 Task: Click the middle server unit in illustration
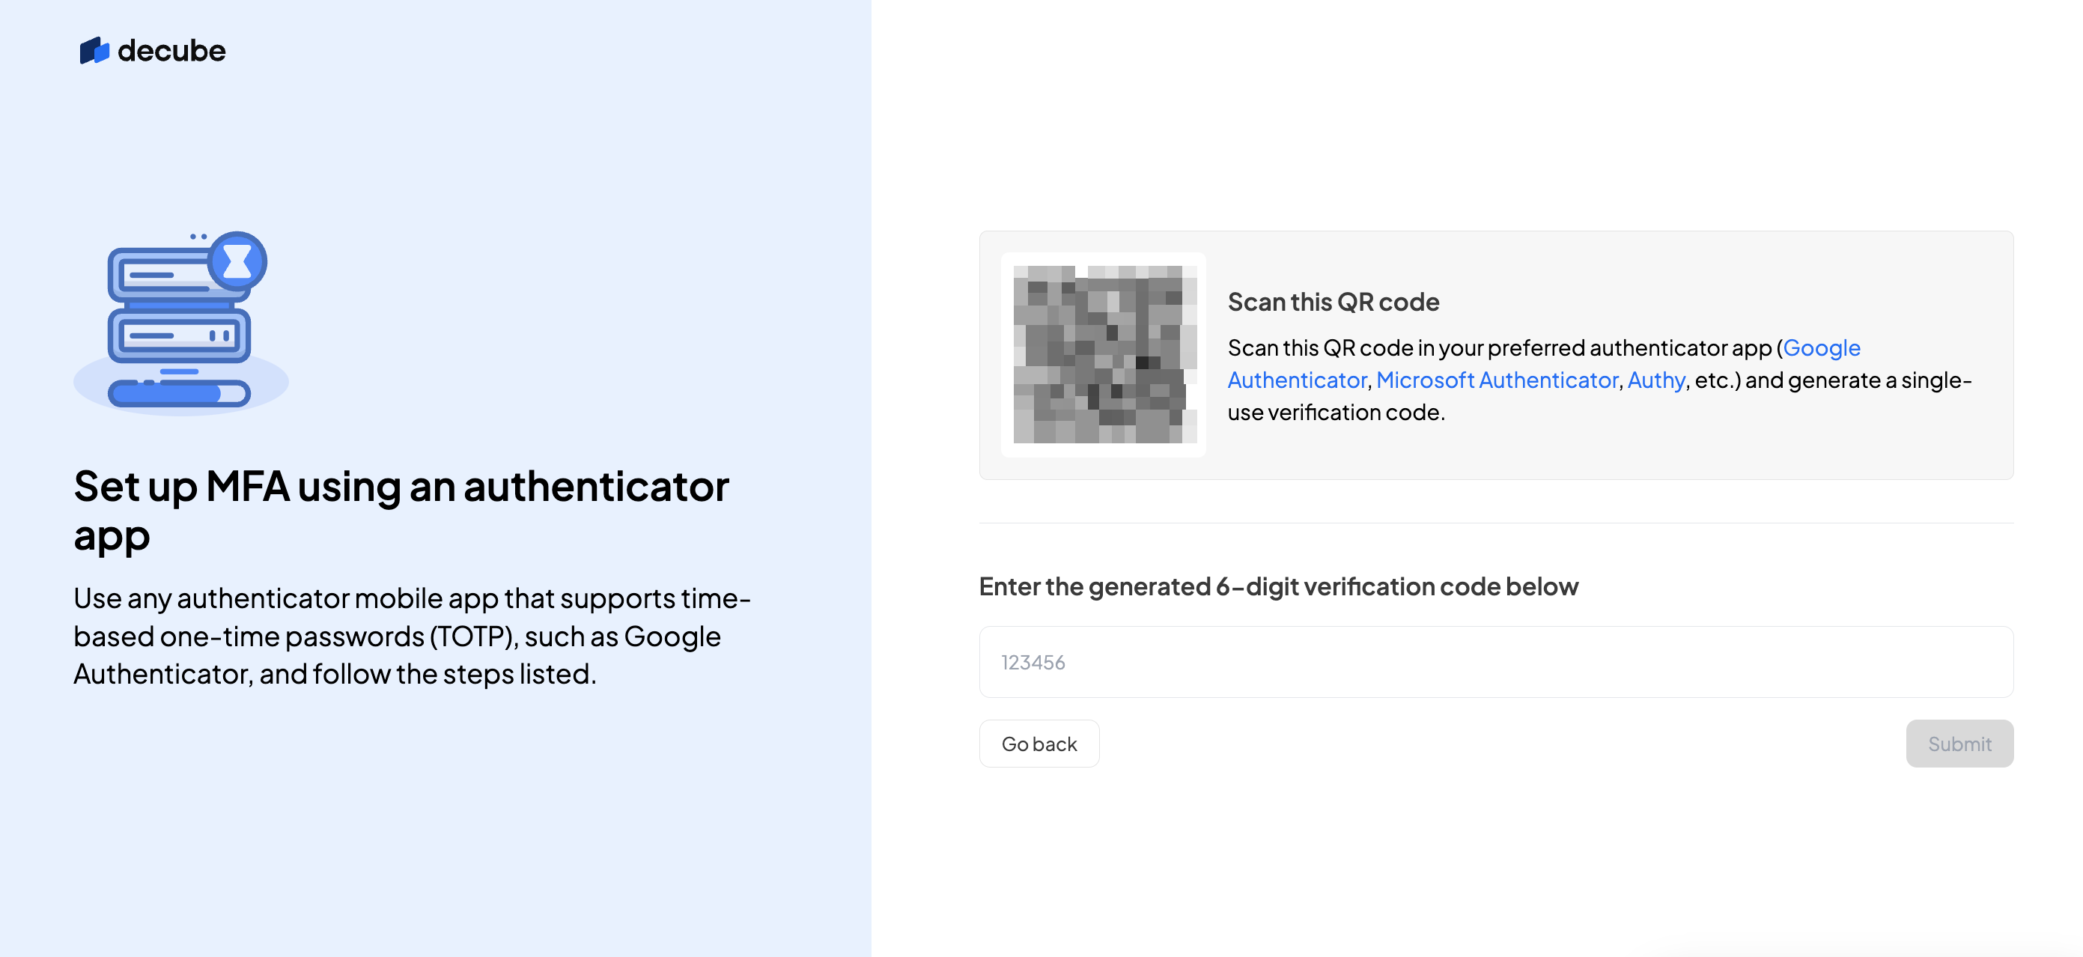click(178, 335)
